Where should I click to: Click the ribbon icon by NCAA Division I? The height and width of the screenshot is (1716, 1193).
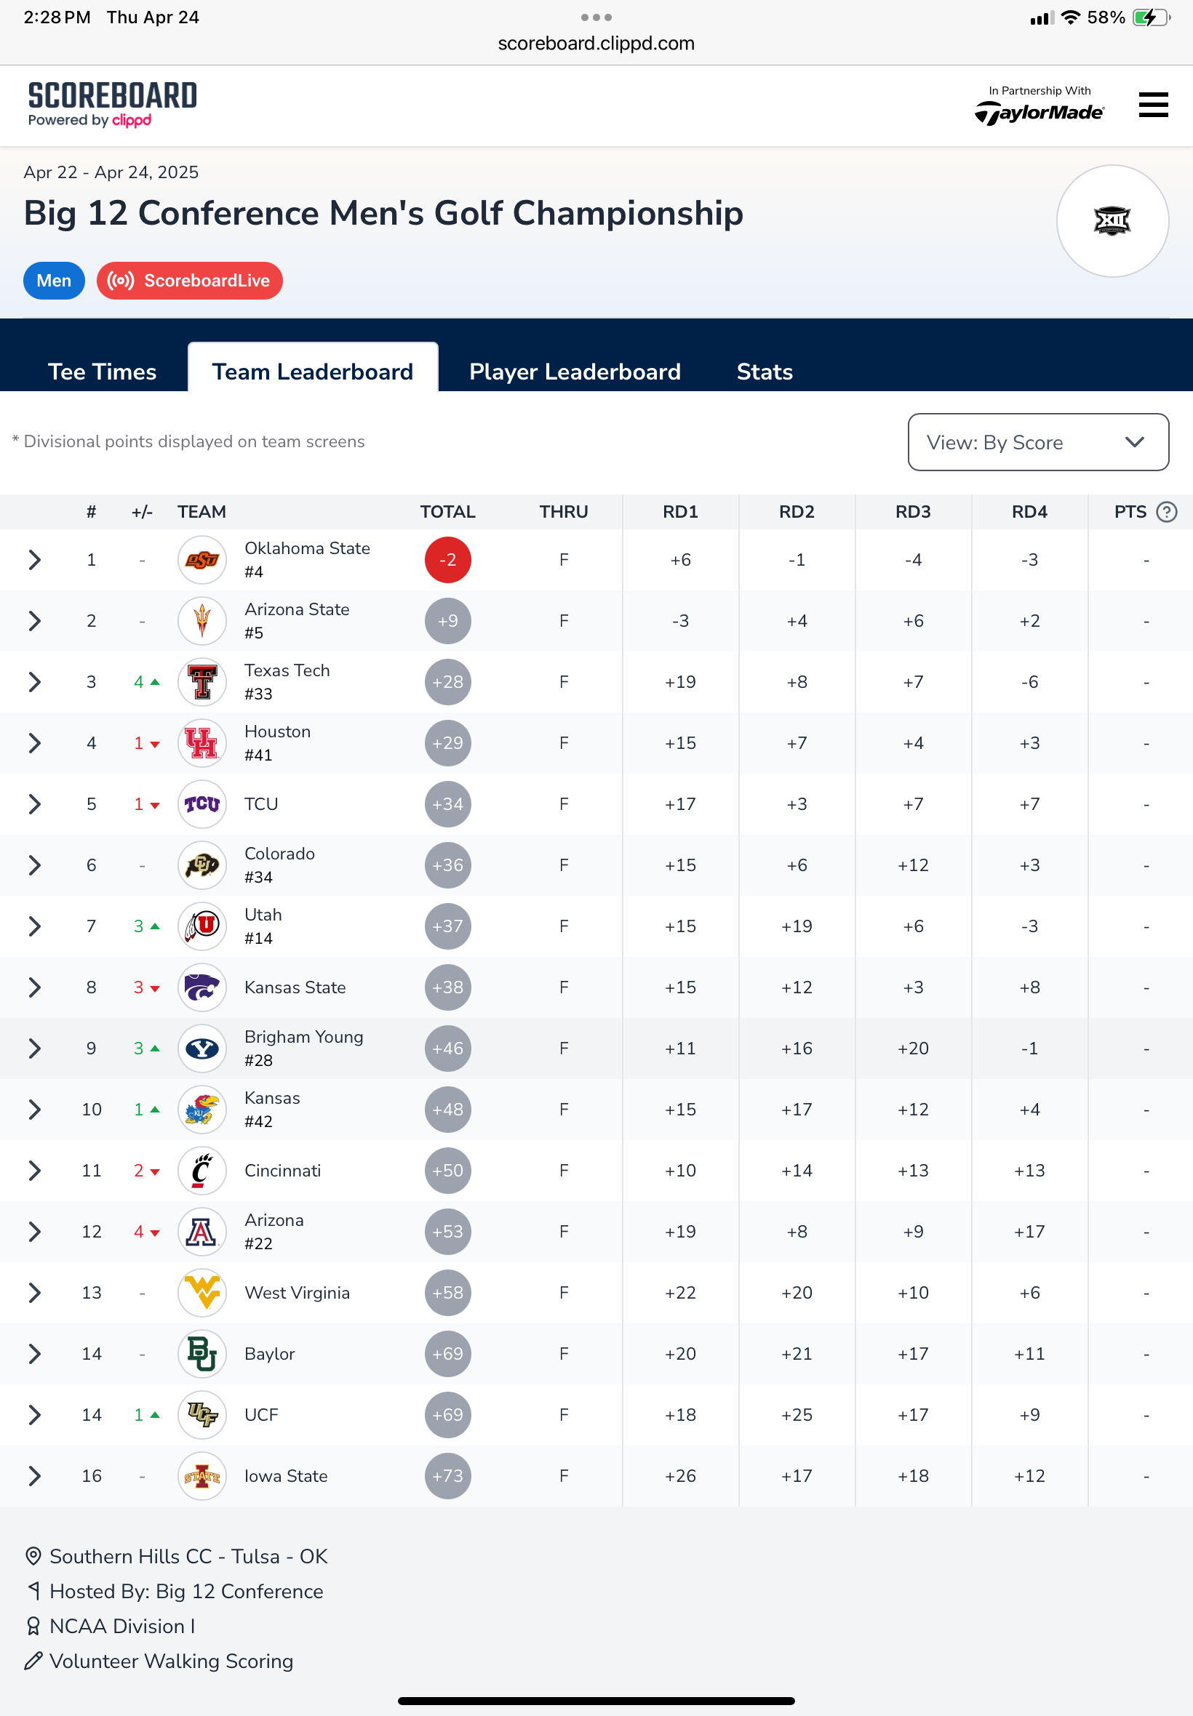click(x=33, y=1627)
